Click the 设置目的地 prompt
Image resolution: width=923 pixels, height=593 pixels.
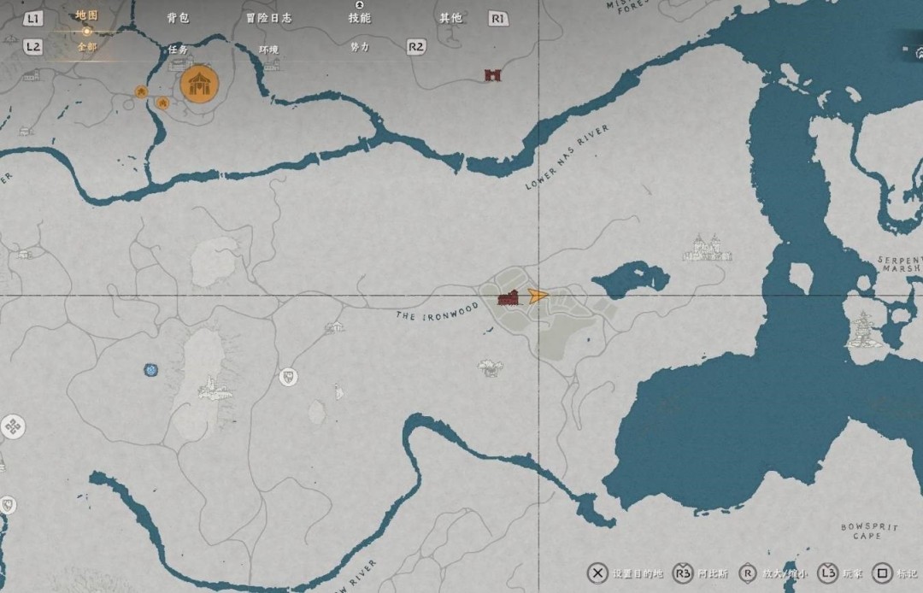(638, 573)
